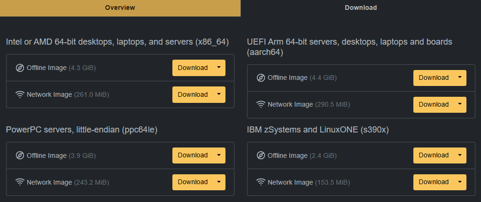Click the 290.5 MiB size label
This screenshot has height=202, width=481.
pyautogui.click(x=333, y=104)
